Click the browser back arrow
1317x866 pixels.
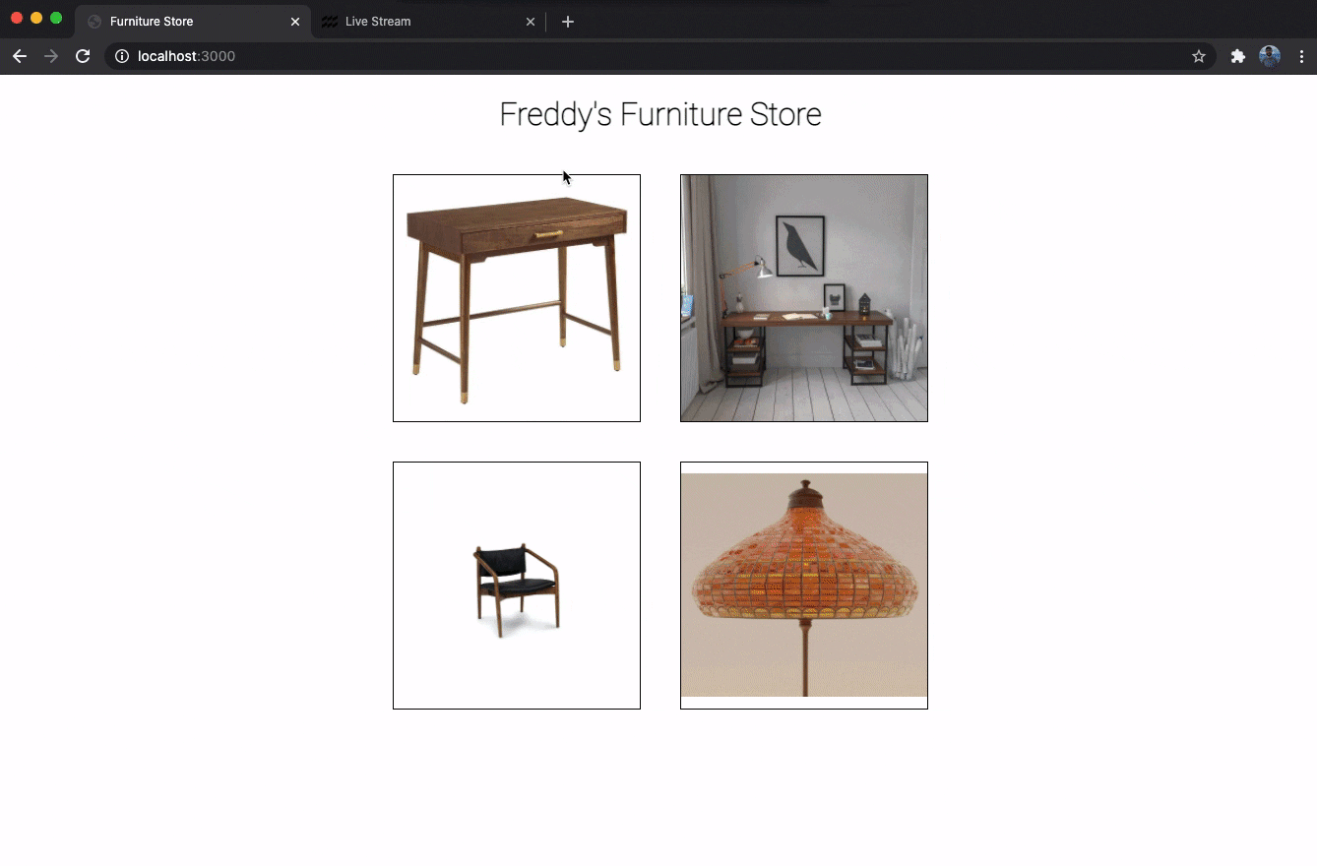coord(20,56)
